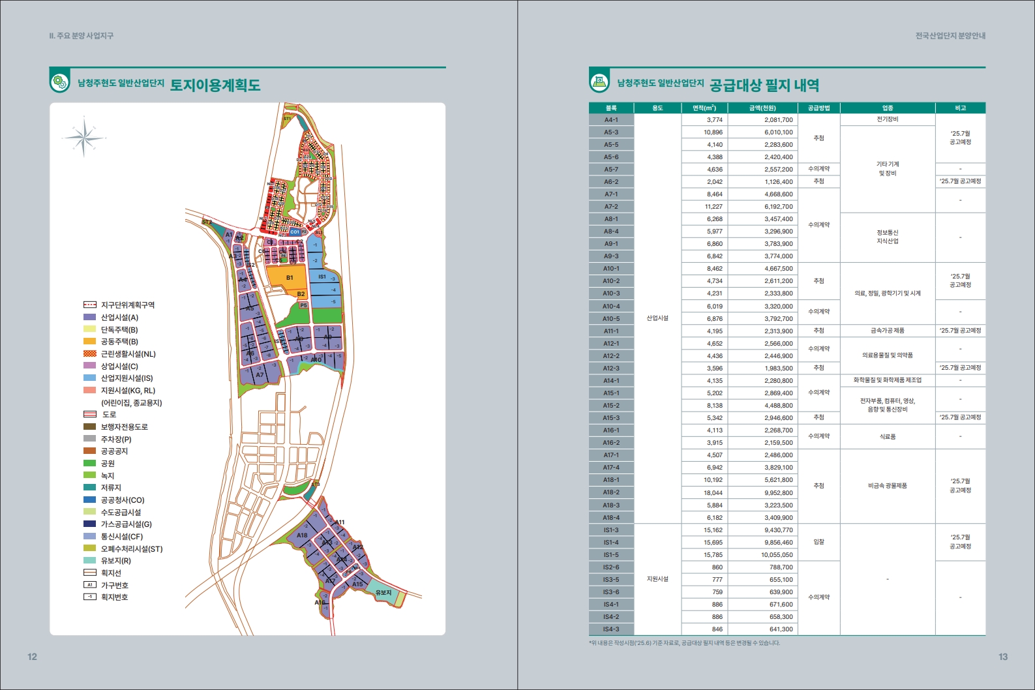Screen dimensions: 1035x690
Task: Click the 지구단위계획구역 legend symbol
Action: tap(90, 305)
